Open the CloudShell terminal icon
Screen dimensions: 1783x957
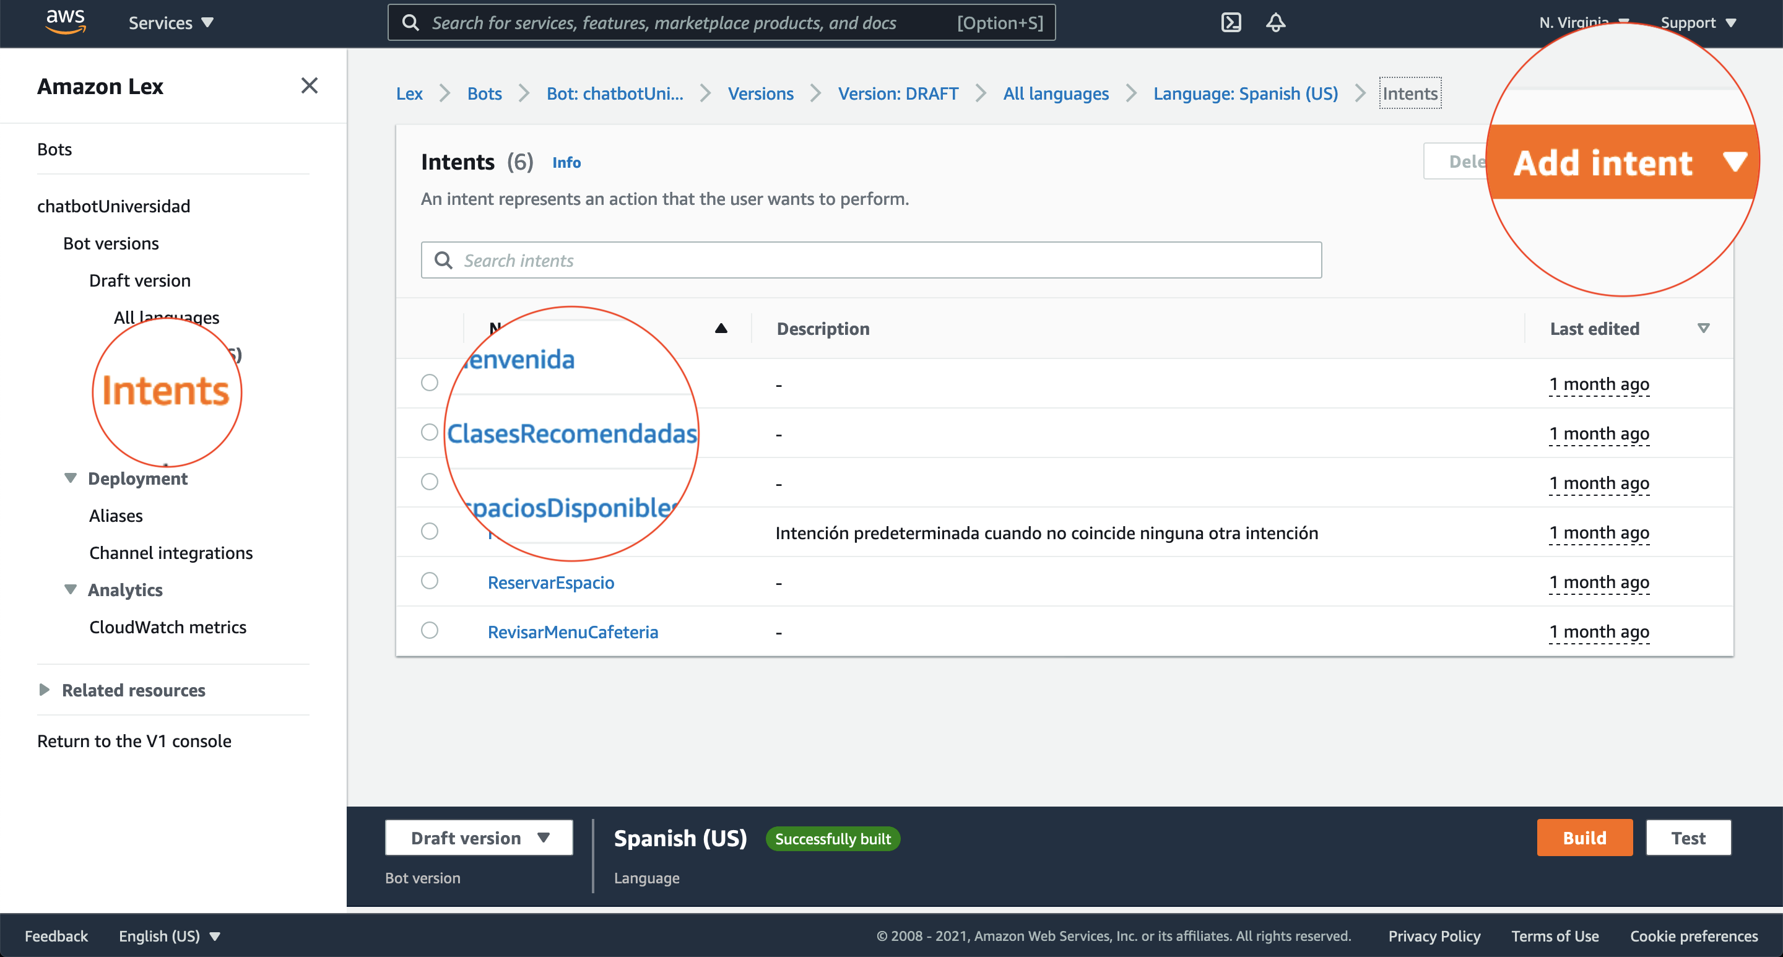(1231, 23)
